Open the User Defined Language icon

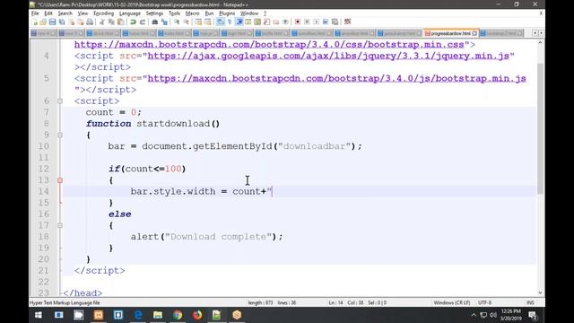pyautogui.click(x=248, y=22)
